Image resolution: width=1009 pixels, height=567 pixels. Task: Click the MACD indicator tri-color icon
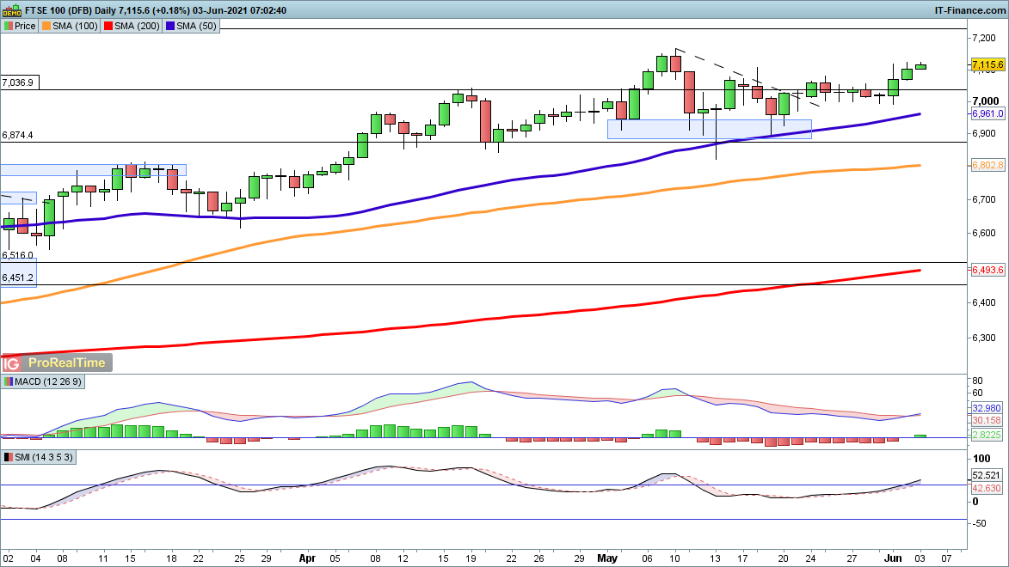click(8, 381)
